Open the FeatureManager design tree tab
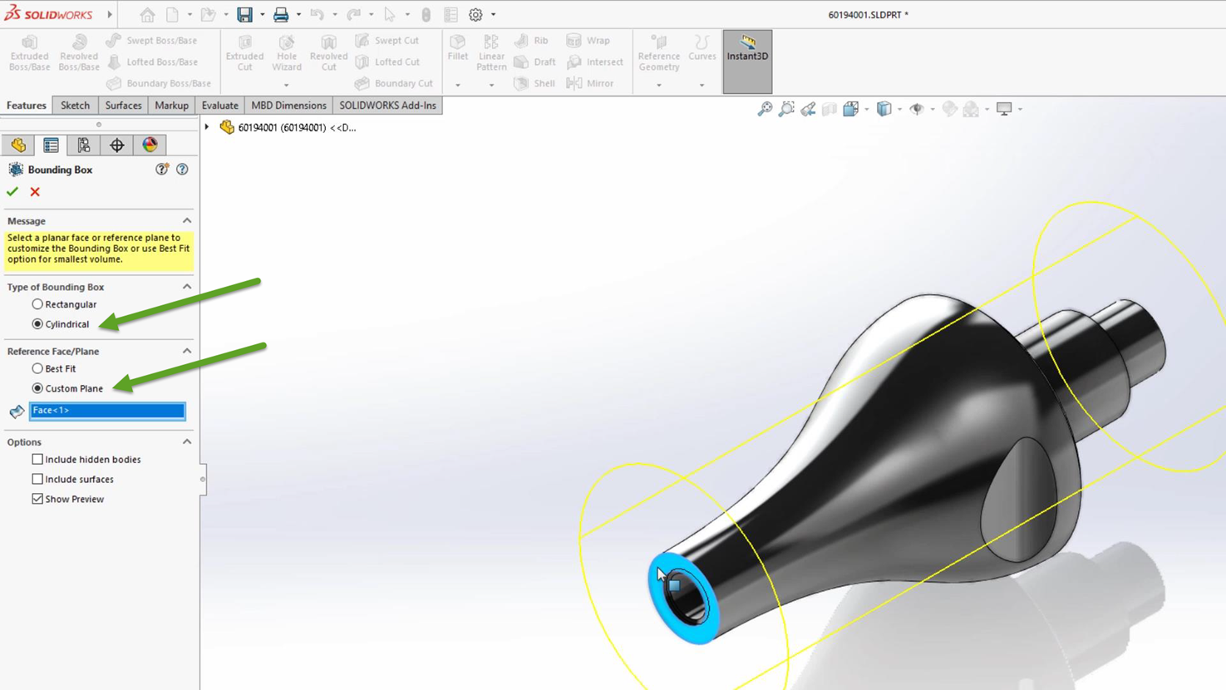 tap(18, 145)
